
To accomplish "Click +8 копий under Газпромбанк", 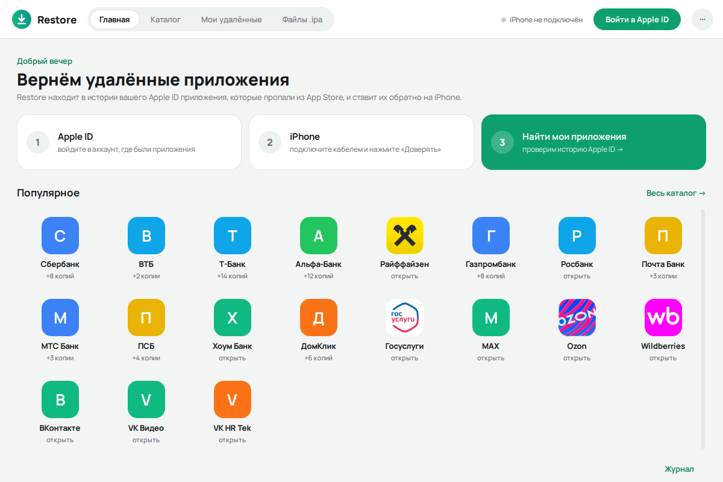I will [491, 276].
